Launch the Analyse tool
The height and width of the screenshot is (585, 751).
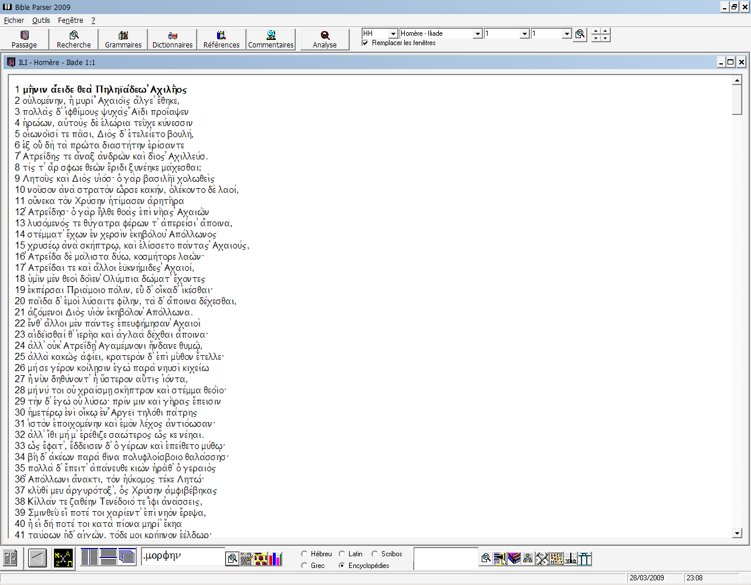coord(325,39)
